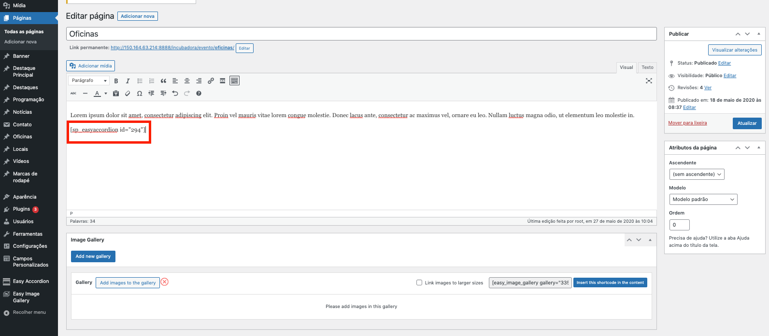
Task: Click the page title input field
Action: coord(361,34)
